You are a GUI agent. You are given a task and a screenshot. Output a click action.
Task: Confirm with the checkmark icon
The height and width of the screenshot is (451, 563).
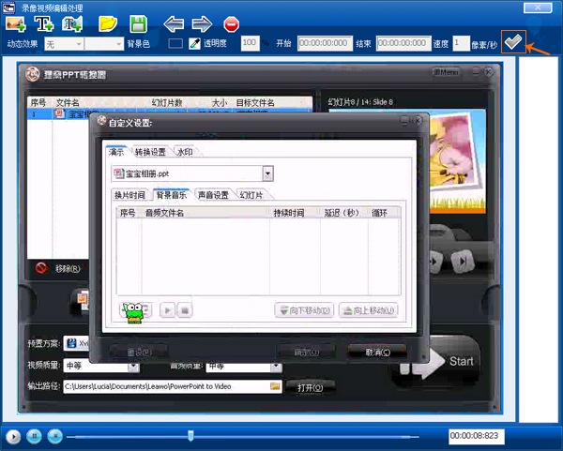[x=513, y=42]
